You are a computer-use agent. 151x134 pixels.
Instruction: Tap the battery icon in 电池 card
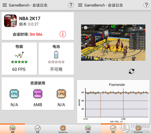[x=56, y=55]
